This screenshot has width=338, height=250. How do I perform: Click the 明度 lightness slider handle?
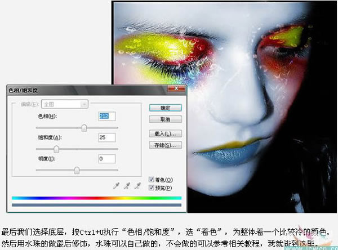[77, 170]
